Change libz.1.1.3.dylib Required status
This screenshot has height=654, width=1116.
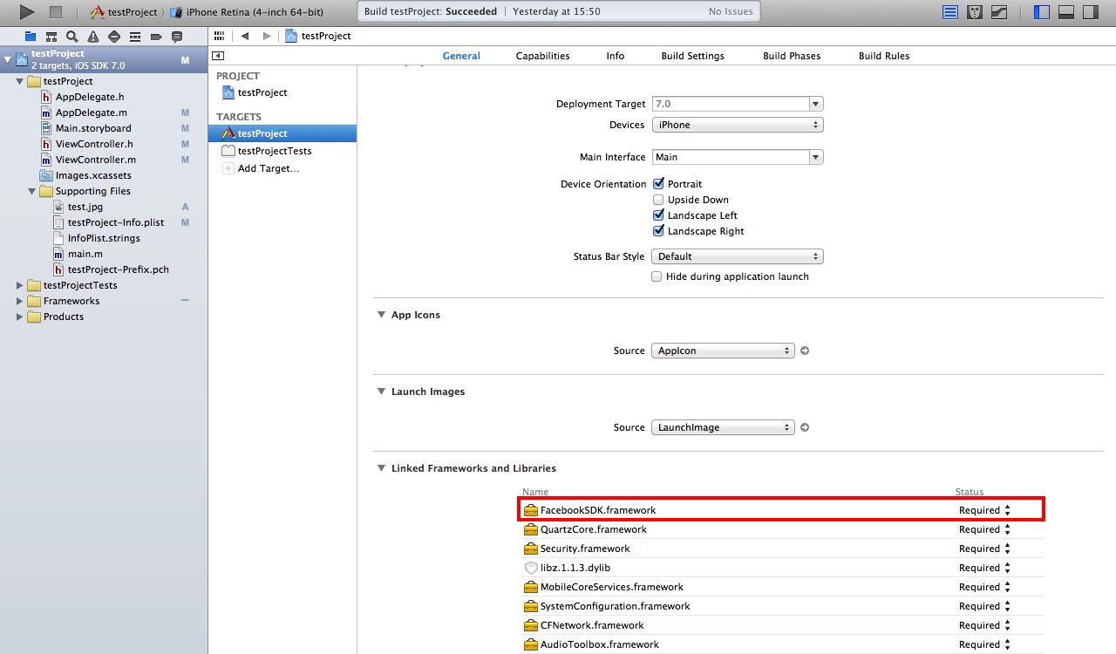[1008, 568]
